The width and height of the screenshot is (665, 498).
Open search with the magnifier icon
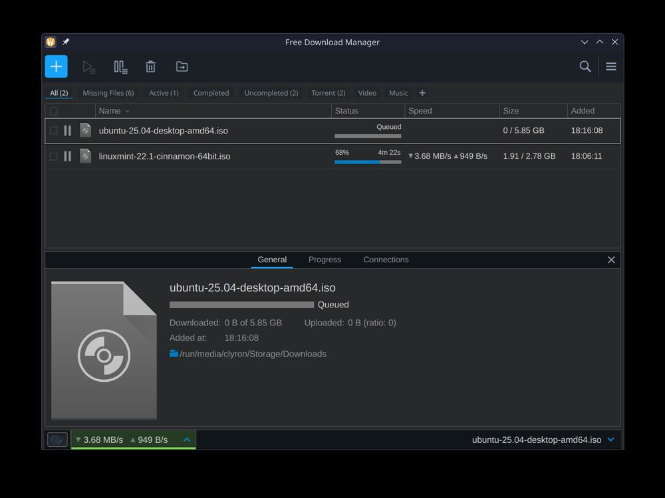585,66
